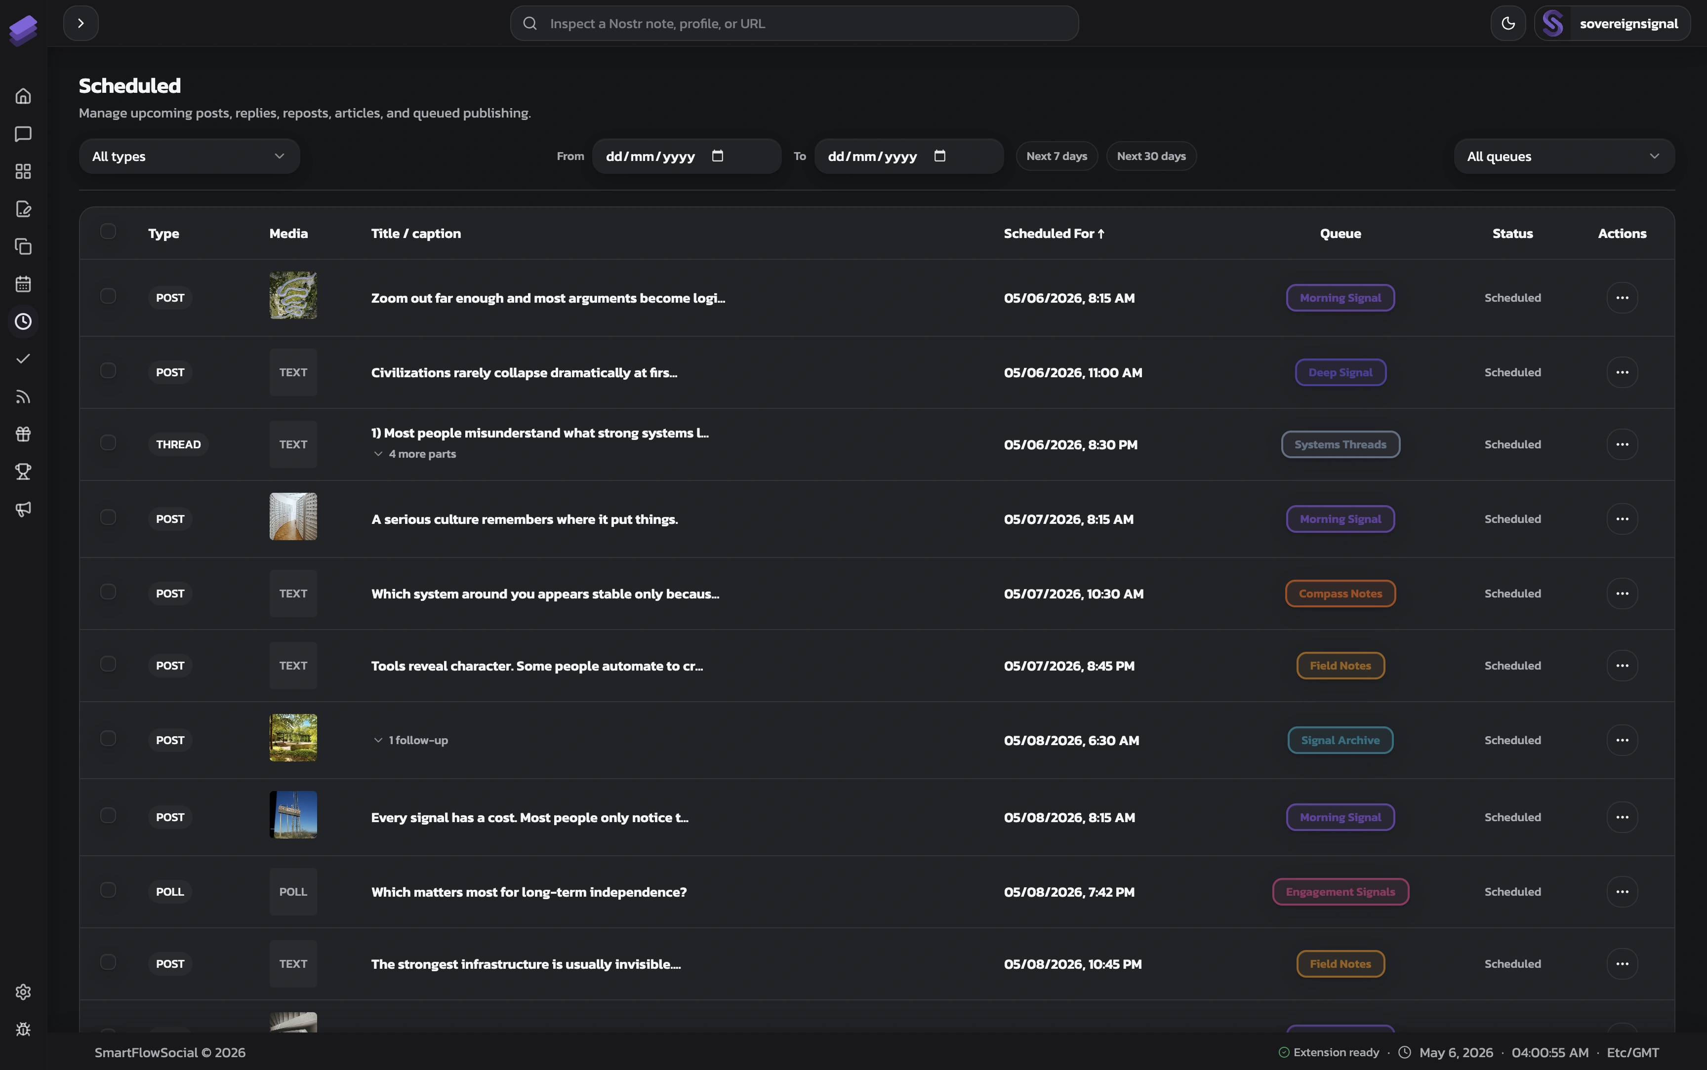Open the settings gear in the sidebar

pos(23,991)
